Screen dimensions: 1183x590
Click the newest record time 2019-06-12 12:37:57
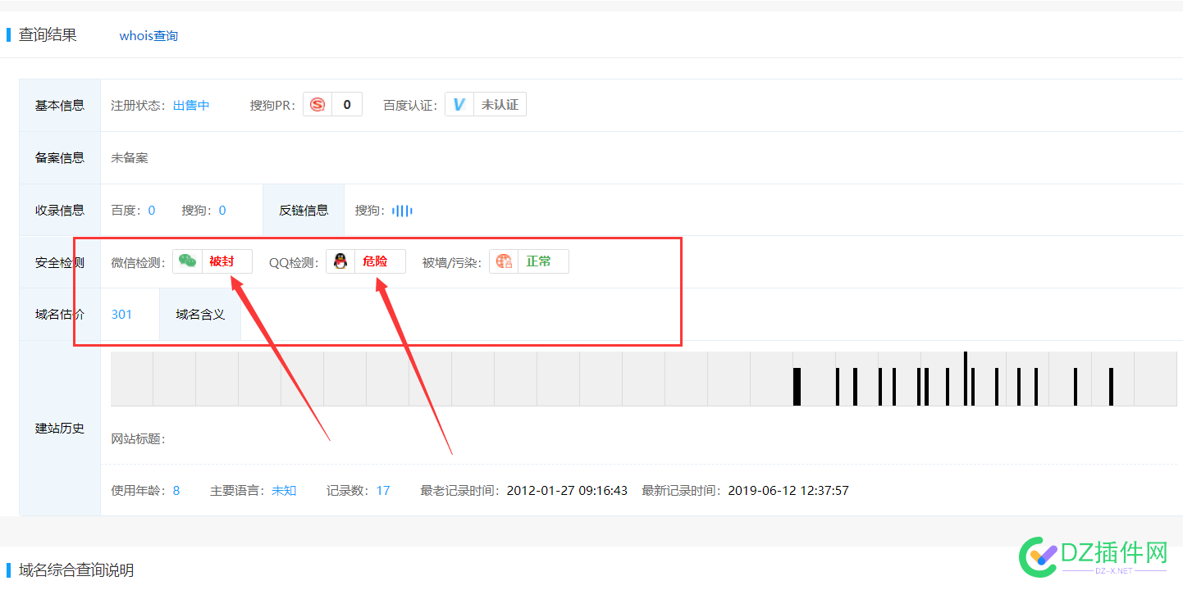coord(788,491)
